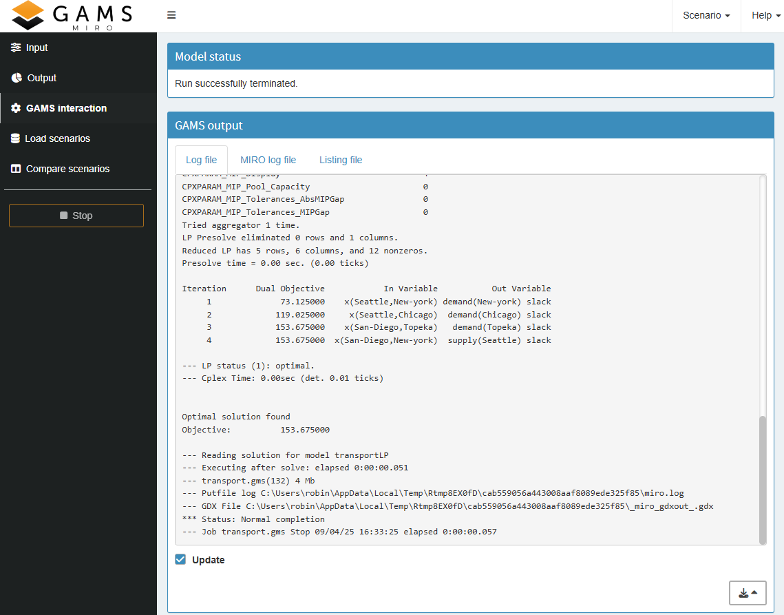
Task: Uncheck the Update checkbox
Action: coord(180,560)
